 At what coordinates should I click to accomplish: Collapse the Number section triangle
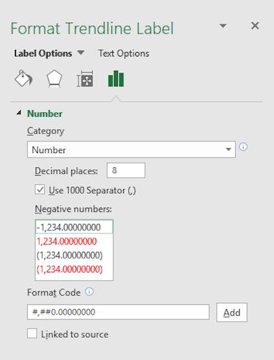[19, 113]
